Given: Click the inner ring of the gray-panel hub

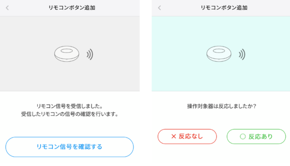Looking at the screenshot, I should click(x=67, y=52).
